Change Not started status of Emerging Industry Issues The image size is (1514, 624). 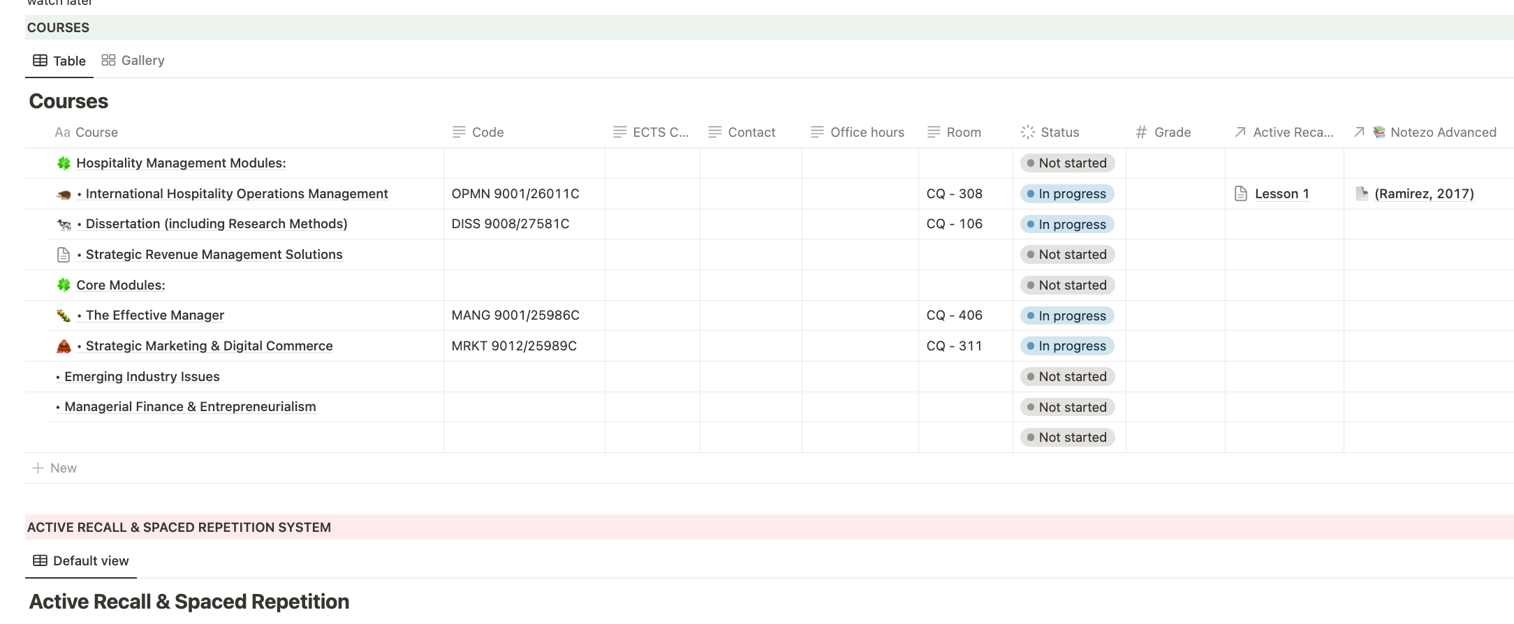point(1067,376)
